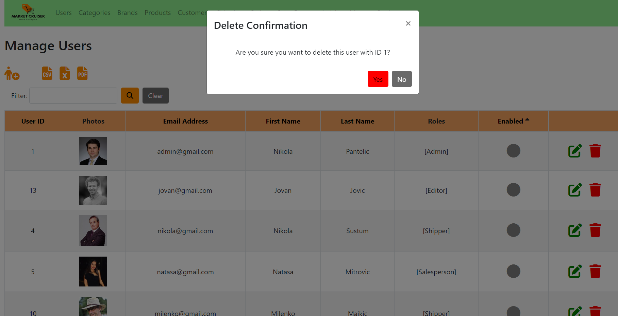Toggle sort on Enabled column arrow
Image resolution: width=618 pixels, height=316 pixels.
527,119
